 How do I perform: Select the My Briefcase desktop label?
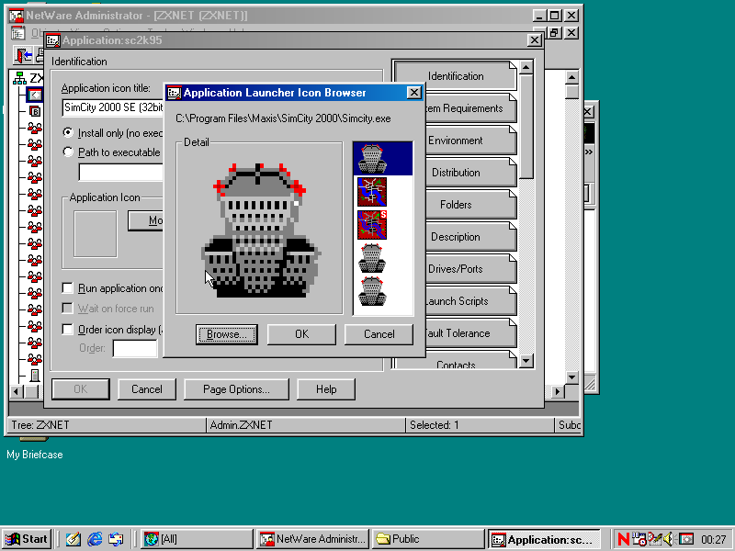[x=35, y=455]
